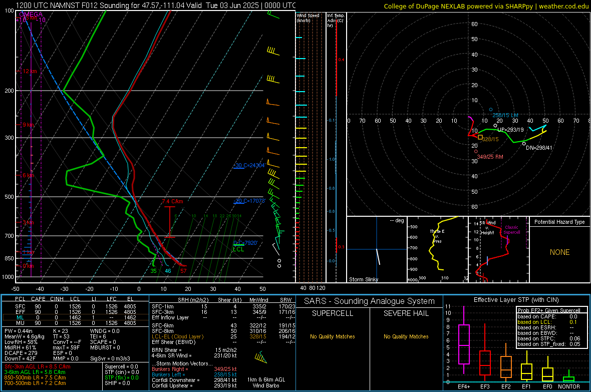Click the 1km & 6km AGL Wind Barbs label
Viewport: 591px width, 392px height.
(266, 382)
